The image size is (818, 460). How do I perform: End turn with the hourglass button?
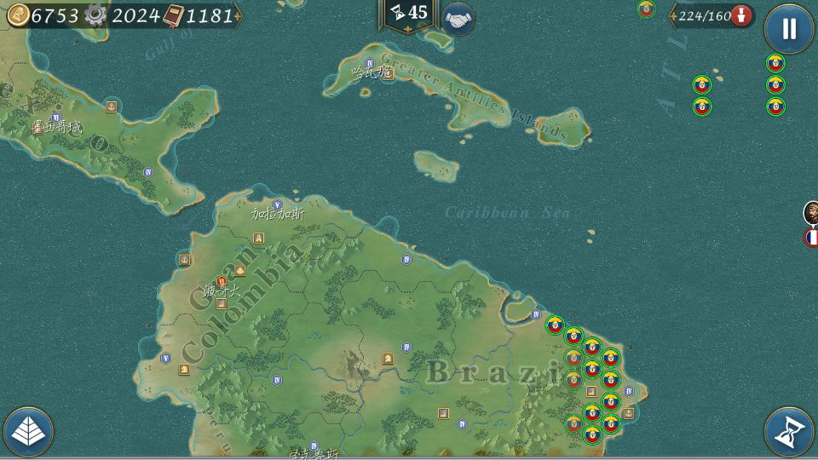click(789, 431)
